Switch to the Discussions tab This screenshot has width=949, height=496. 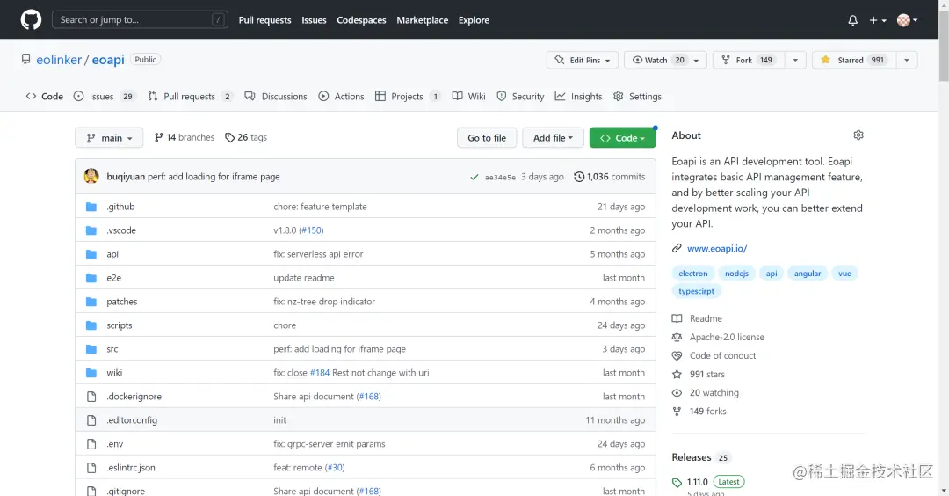pyautogui.click(x=276, y=96)
